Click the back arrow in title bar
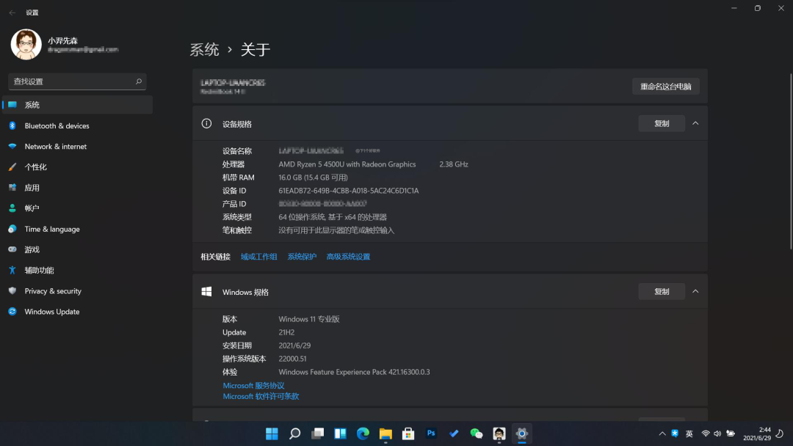The image size is (793, 446). coord(12,12)
